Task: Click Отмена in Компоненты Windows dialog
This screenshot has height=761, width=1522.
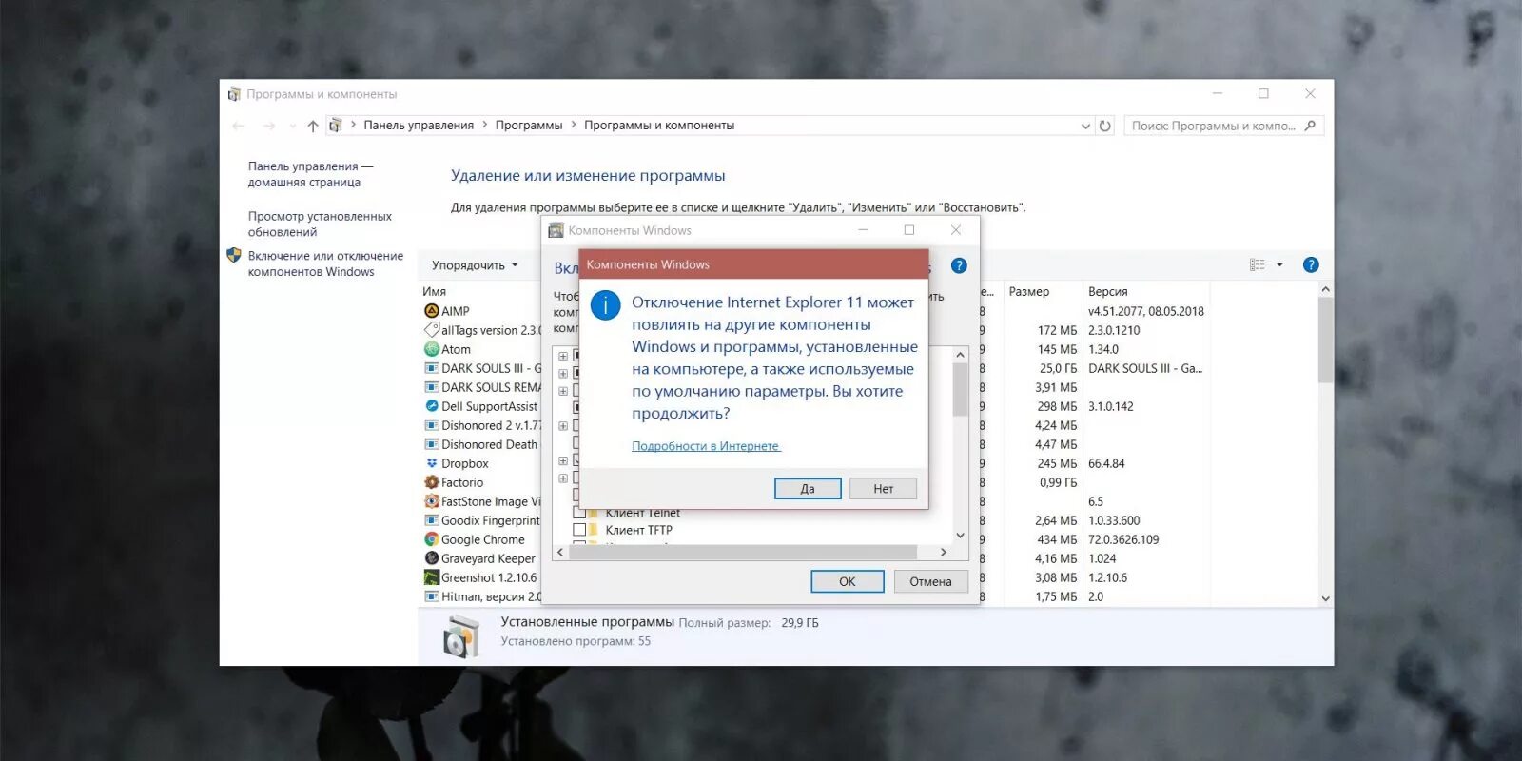Action: click(x=930, y=581)
